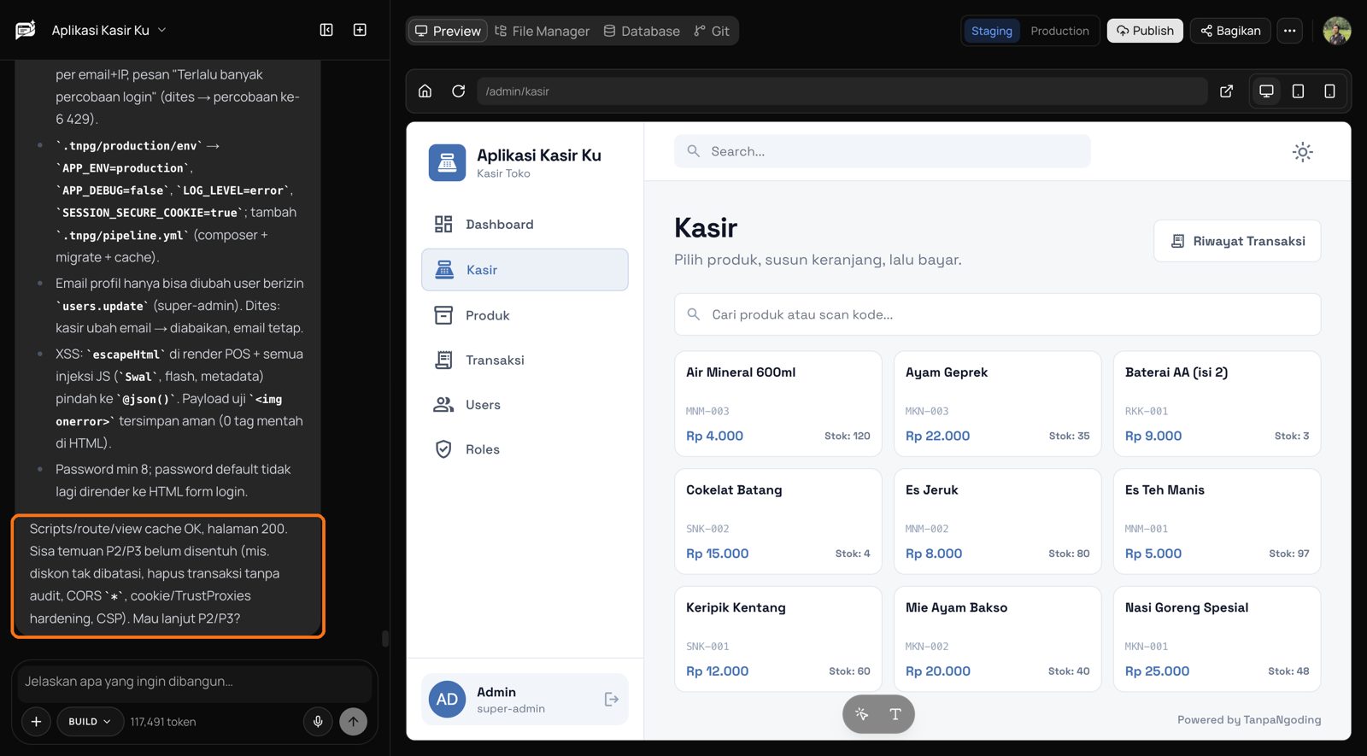The height and width of the screenshot is (756, 1367).
Task: Go to preview home icon
Action: click(425, 91)
